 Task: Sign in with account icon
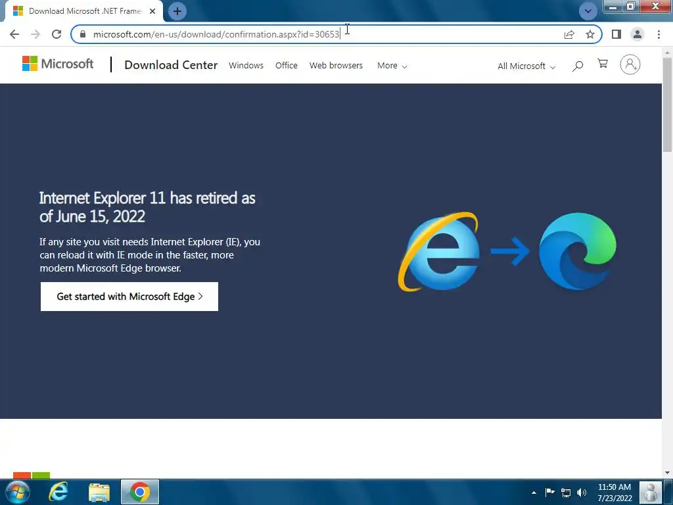630,65
